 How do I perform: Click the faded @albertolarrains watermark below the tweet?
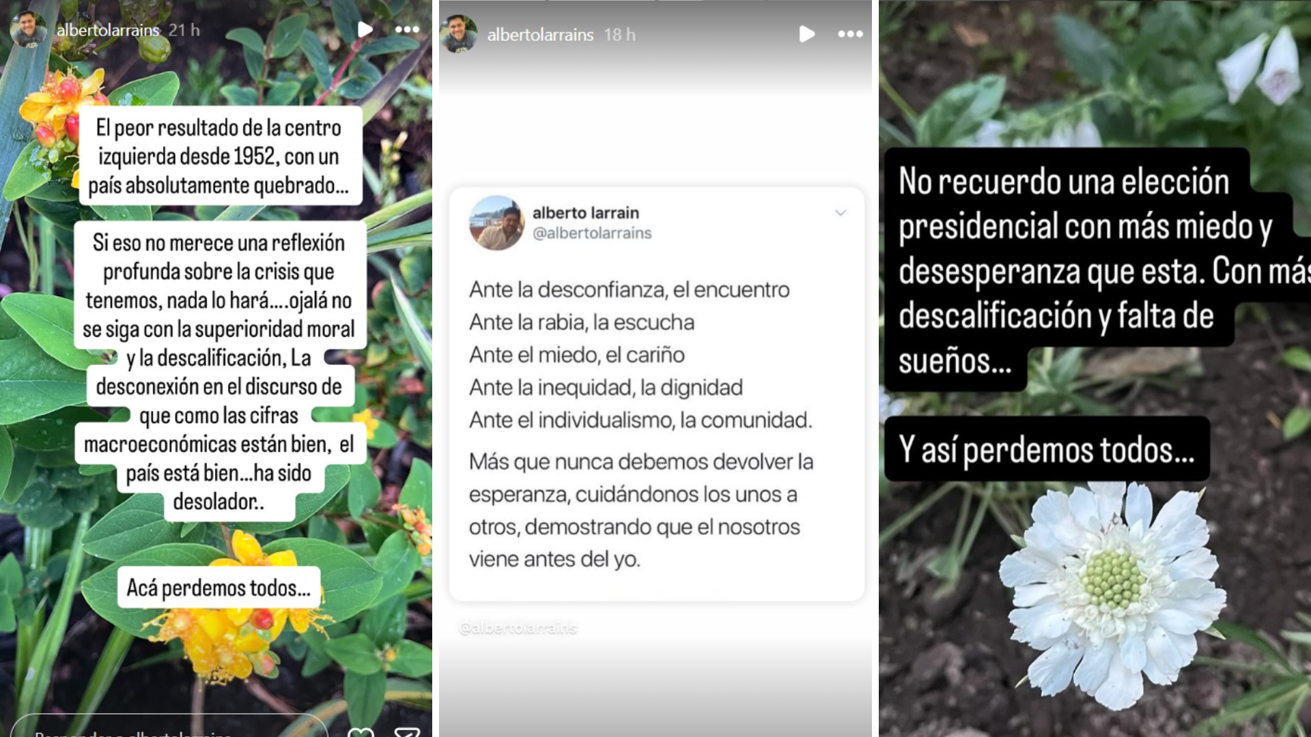point(518,628)
